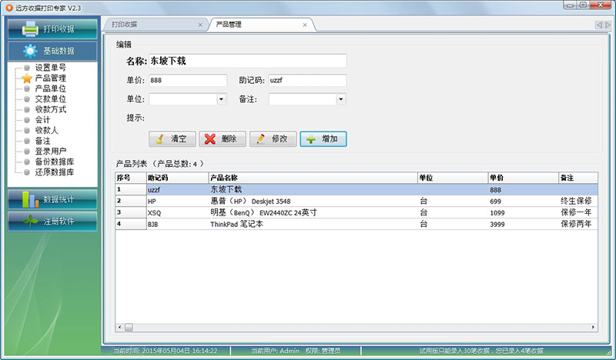
Task: Select 设置单号 in the tree
Action: point(50,68)
